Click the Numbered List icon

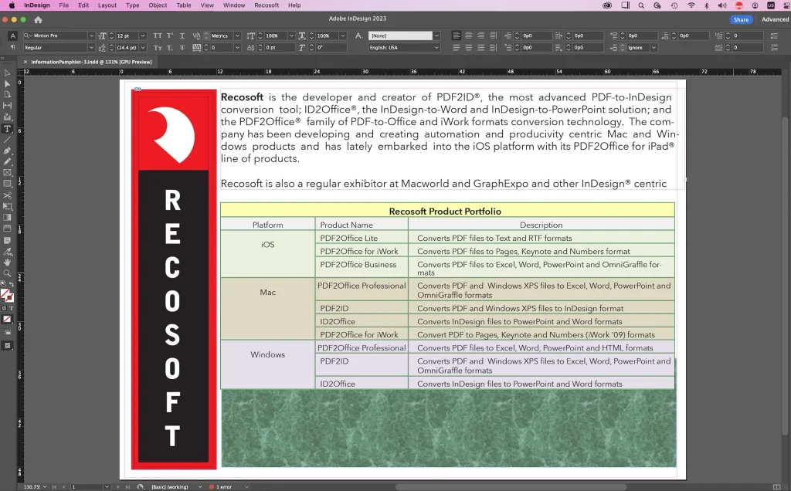coord(774,47)
